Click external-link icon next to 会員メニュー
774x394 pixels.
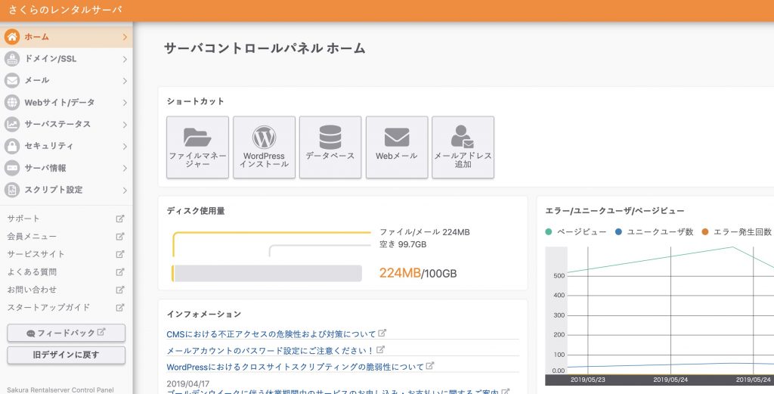click(120, 236)
